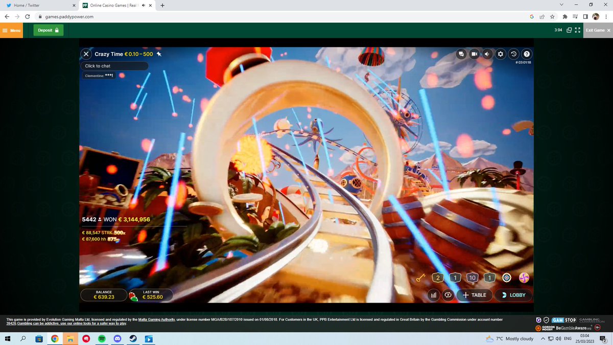The image size is (613, 345).
Task: Add another table with +TABLE
Action: pyautogui.click(x=475, y=295)
